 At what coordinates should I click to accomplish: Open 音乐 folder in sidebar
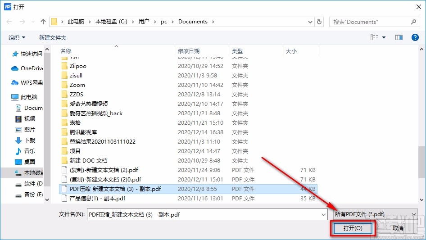pos(25,151)
